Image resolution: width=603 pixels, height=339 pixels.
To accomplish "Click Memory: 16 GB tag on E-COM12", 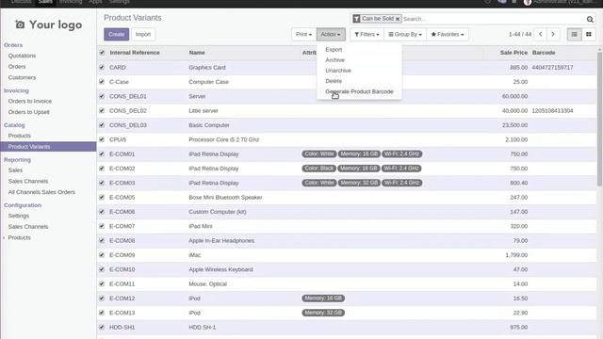I will [x=323, y=299].
